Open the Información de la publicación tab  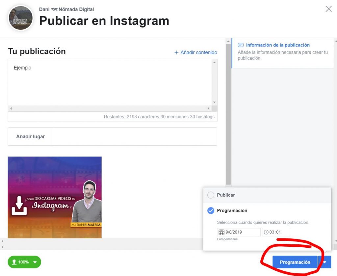pos(283,53)
